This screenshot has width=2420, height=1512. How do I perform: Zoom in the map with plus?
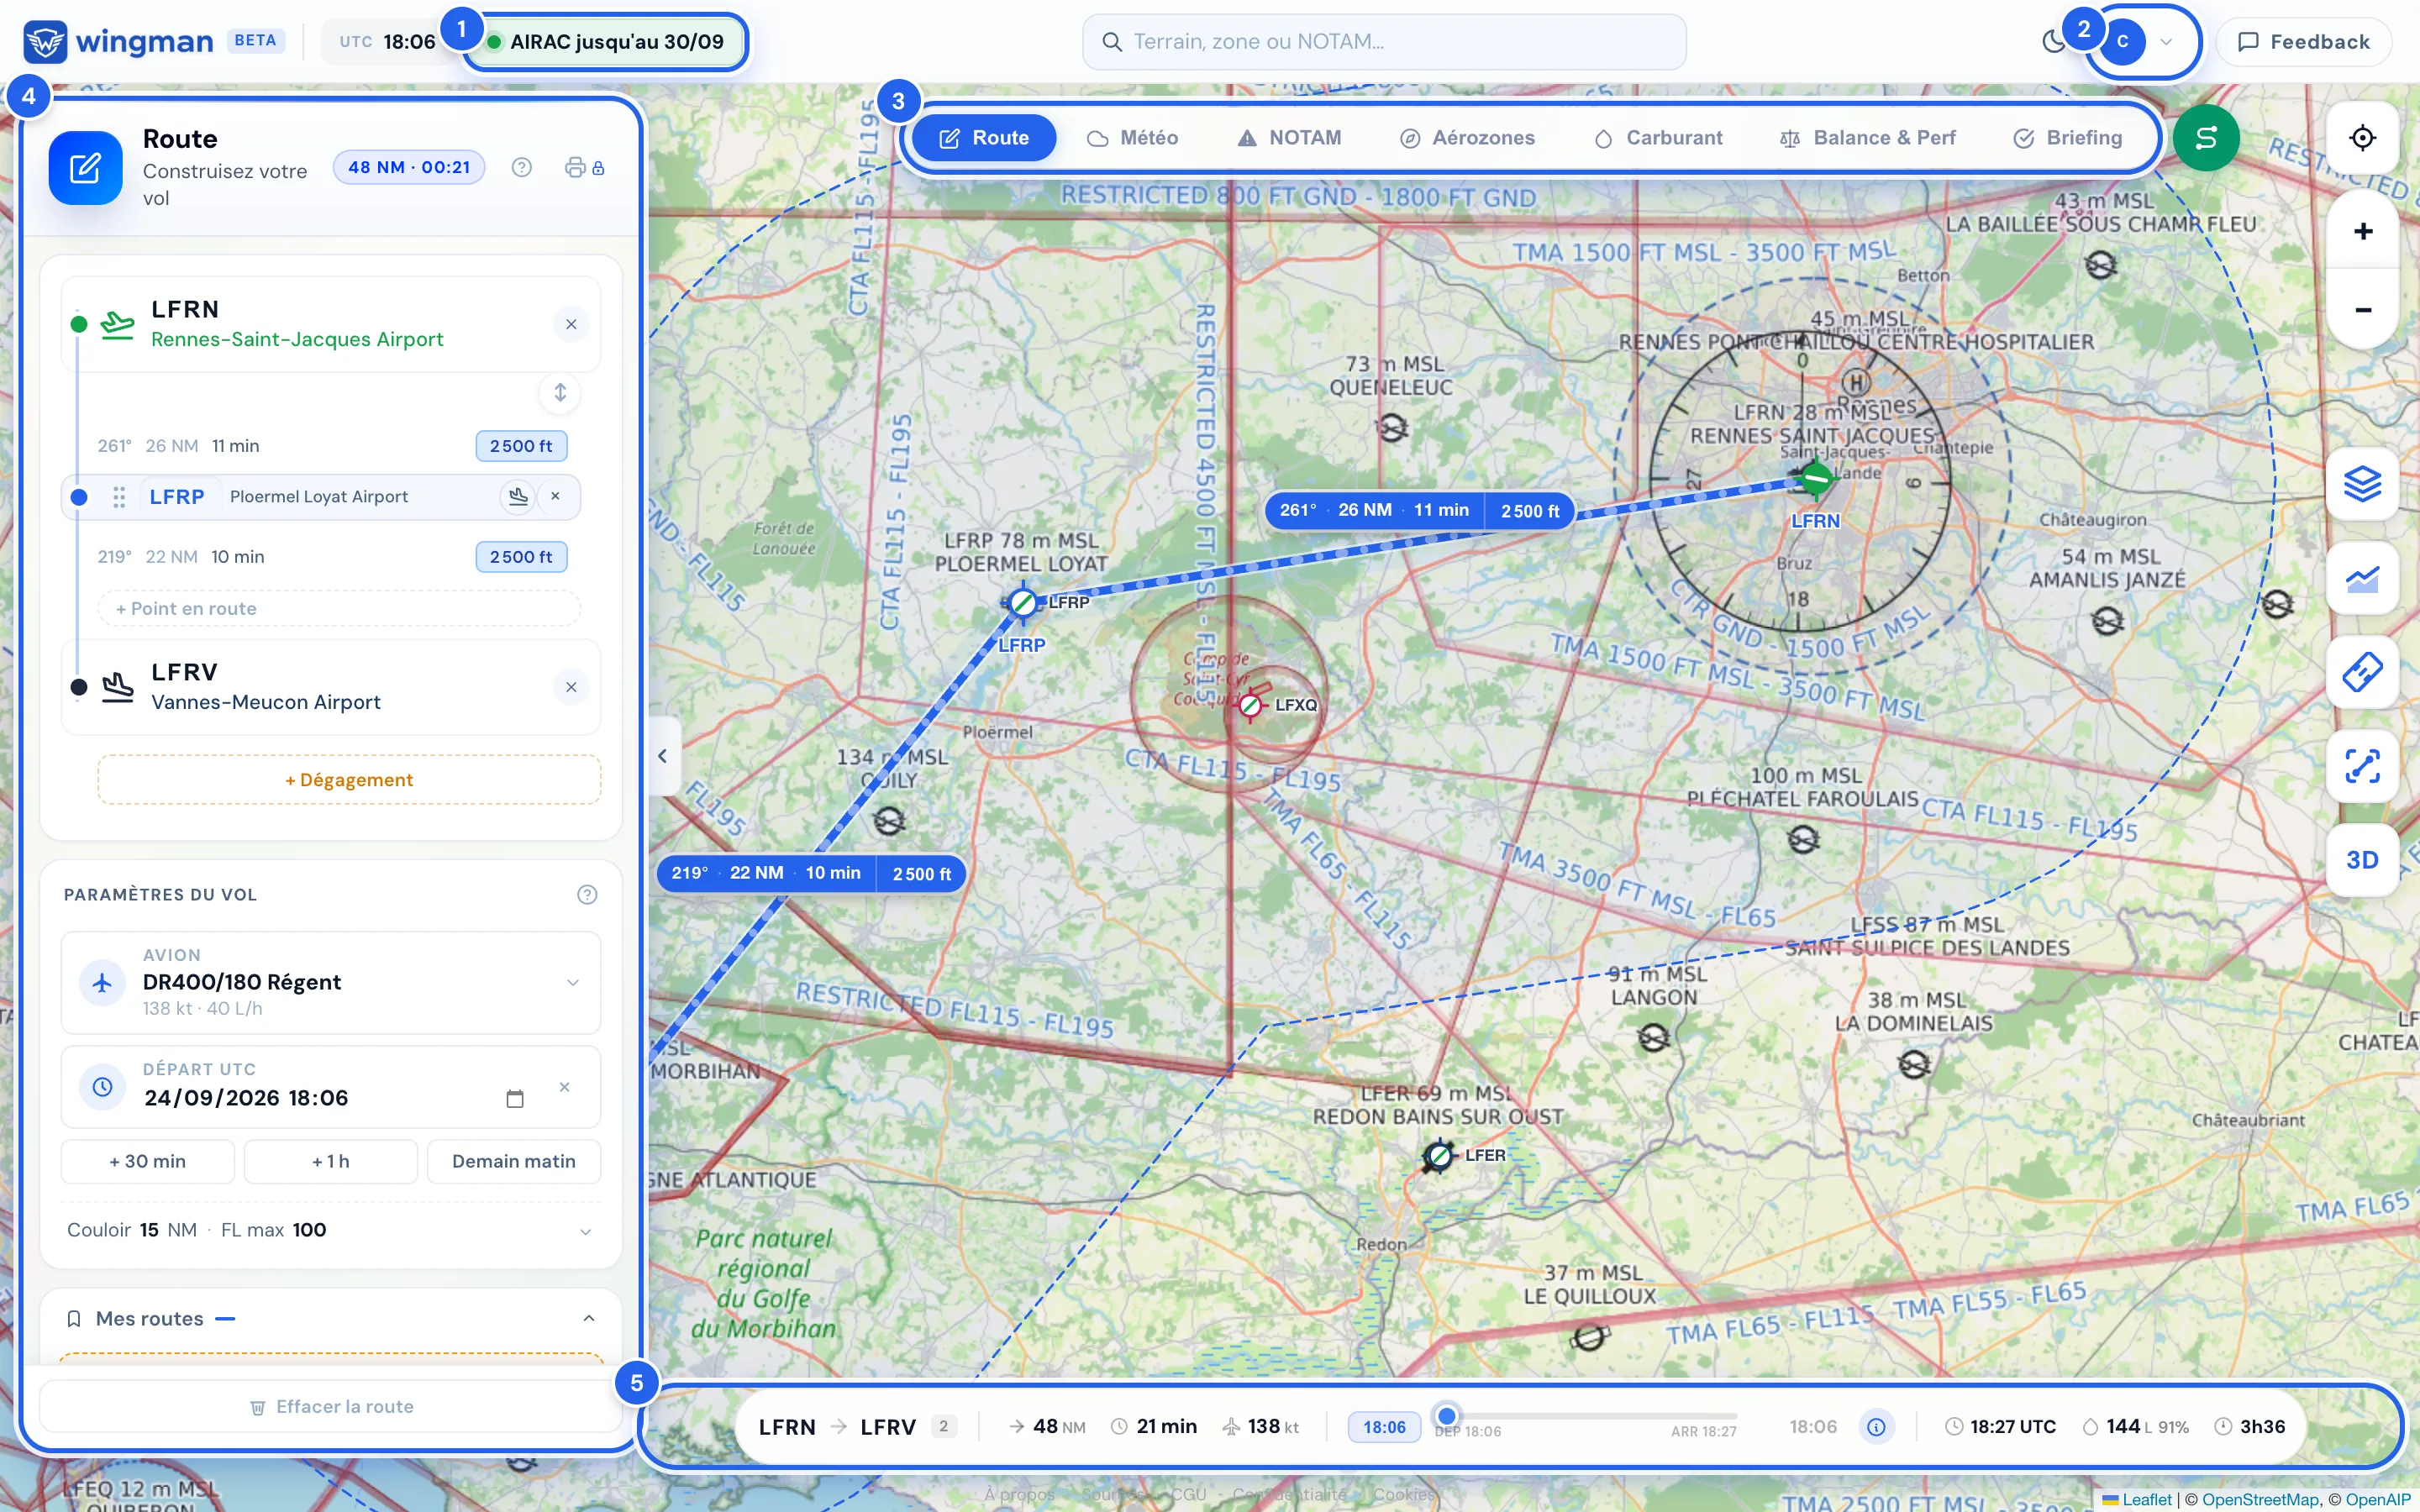coord(2362,232)
